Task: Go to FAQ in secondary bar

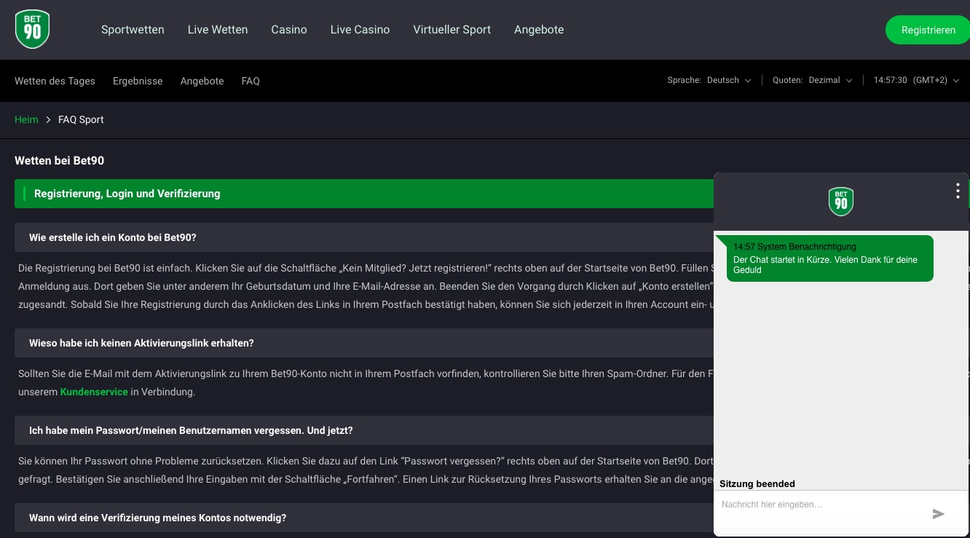Action: [x=251, y=81]
